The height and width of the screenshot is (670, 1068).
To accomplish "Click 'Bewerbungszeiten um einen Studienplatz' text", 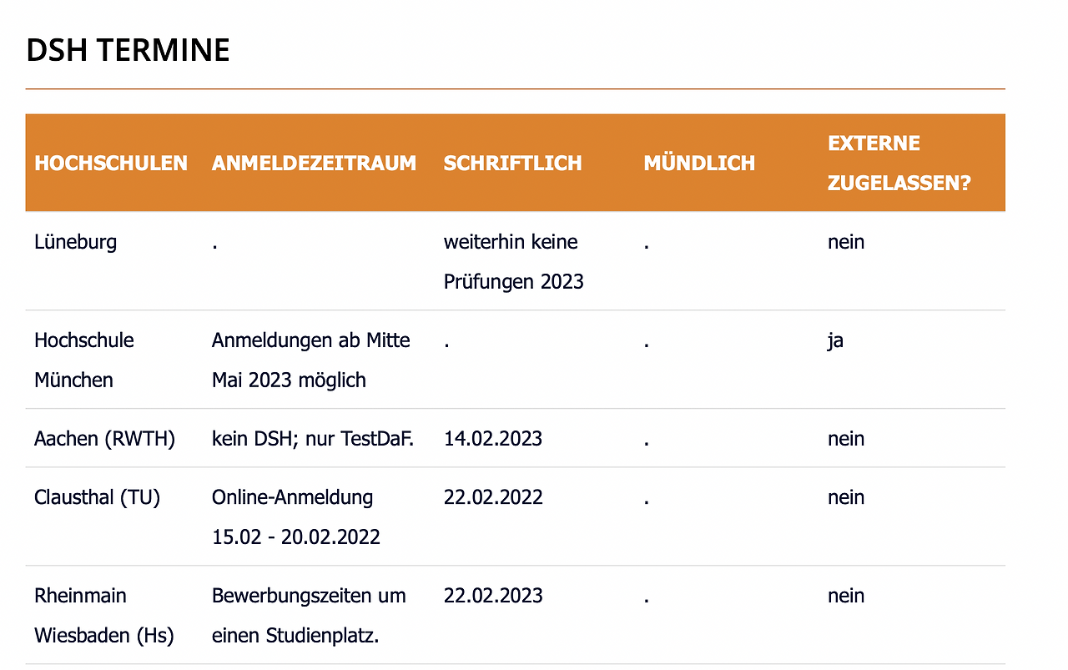I will tap(309, 615).
